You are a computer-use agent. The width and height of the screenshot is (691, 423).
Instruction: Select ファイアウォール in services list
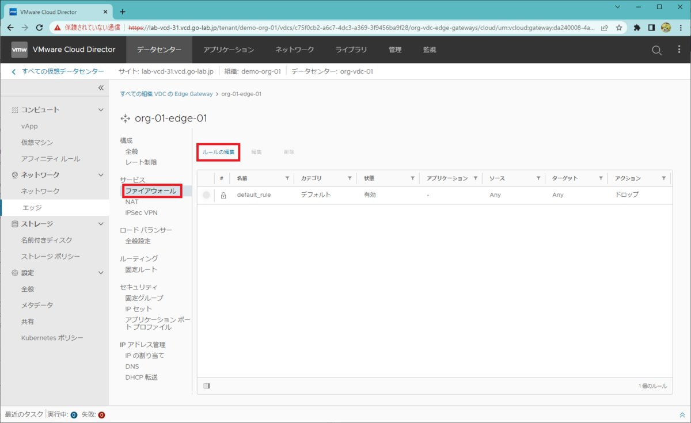pos(151,191)
